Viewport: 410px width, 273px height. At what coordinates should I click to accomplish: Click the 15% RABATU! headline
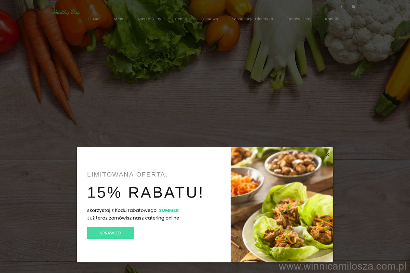(145, 192)
